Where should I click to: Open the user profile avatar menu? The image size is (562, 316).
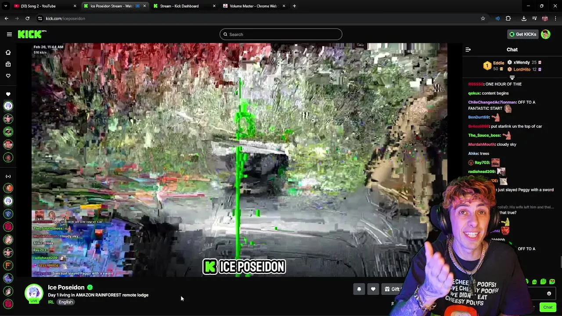tap(545, 34)
